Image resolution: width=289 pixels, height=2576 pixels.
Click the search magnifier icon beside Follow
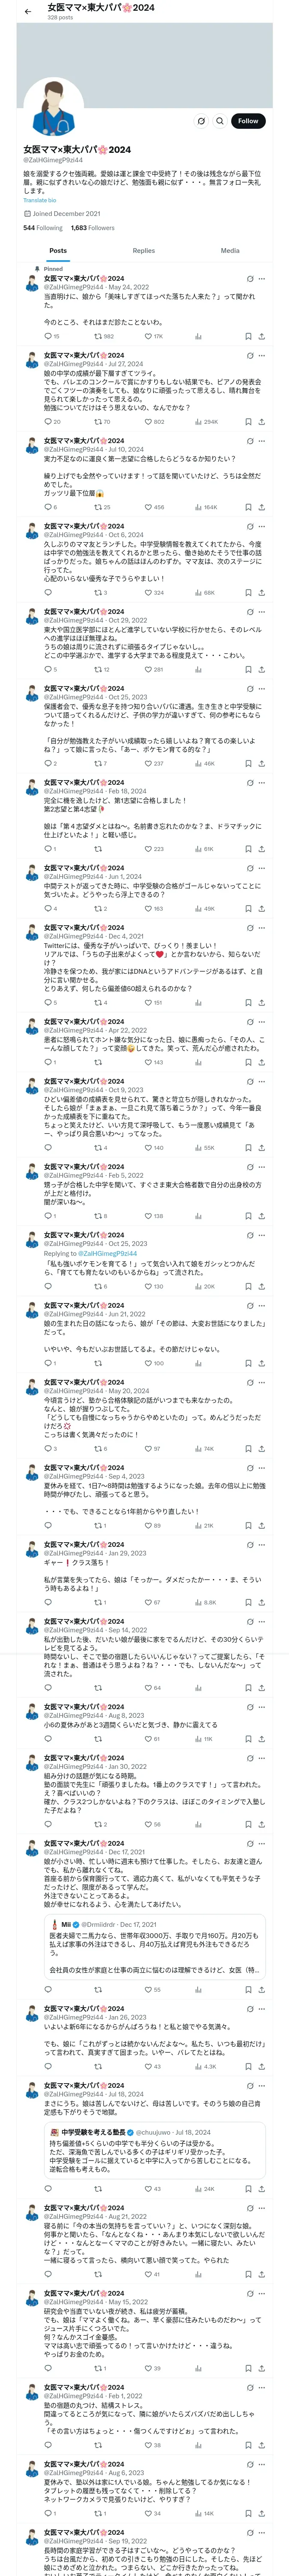click(219, 121)
